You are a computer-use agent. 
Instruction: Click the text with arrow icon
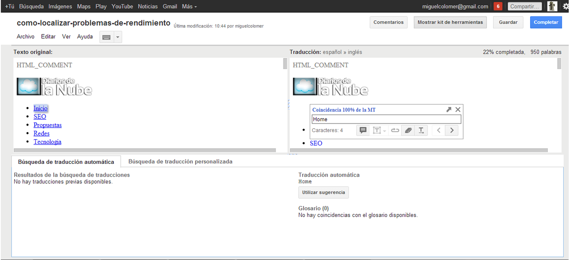pos(421,130)
